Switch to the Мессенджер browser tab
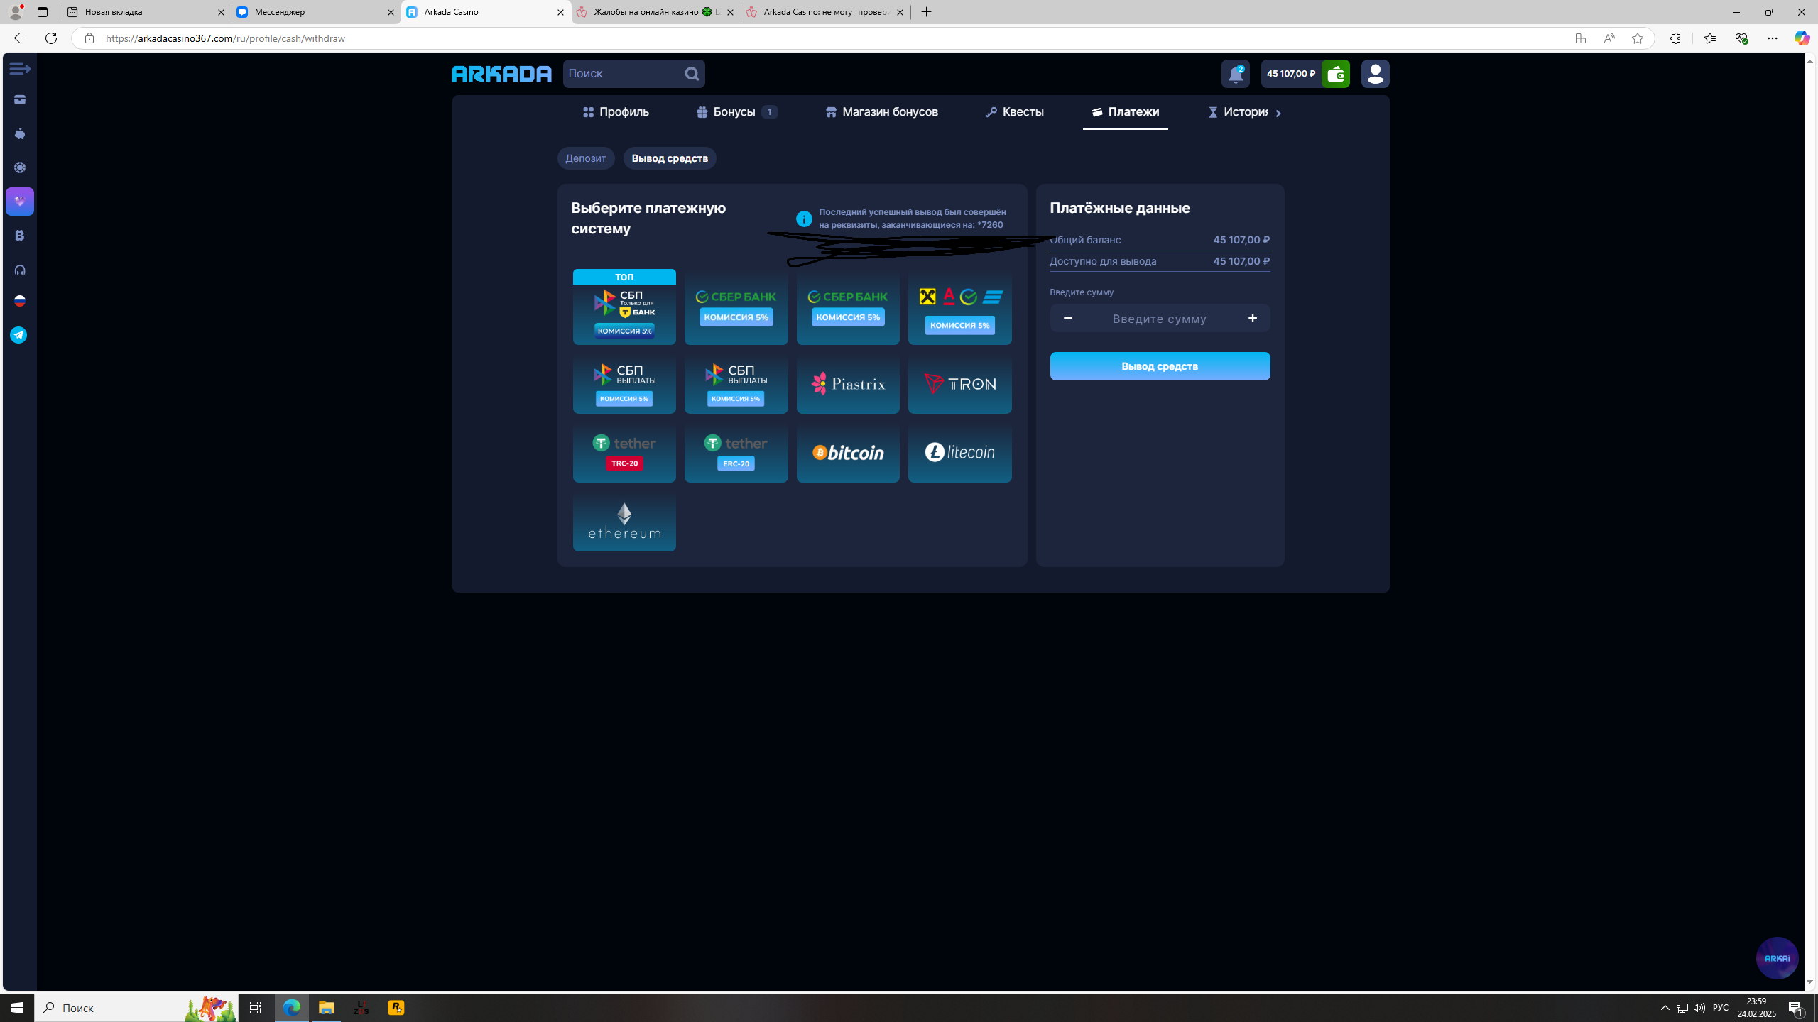This screenshot has height=1022, width=1818. point(316,12)
